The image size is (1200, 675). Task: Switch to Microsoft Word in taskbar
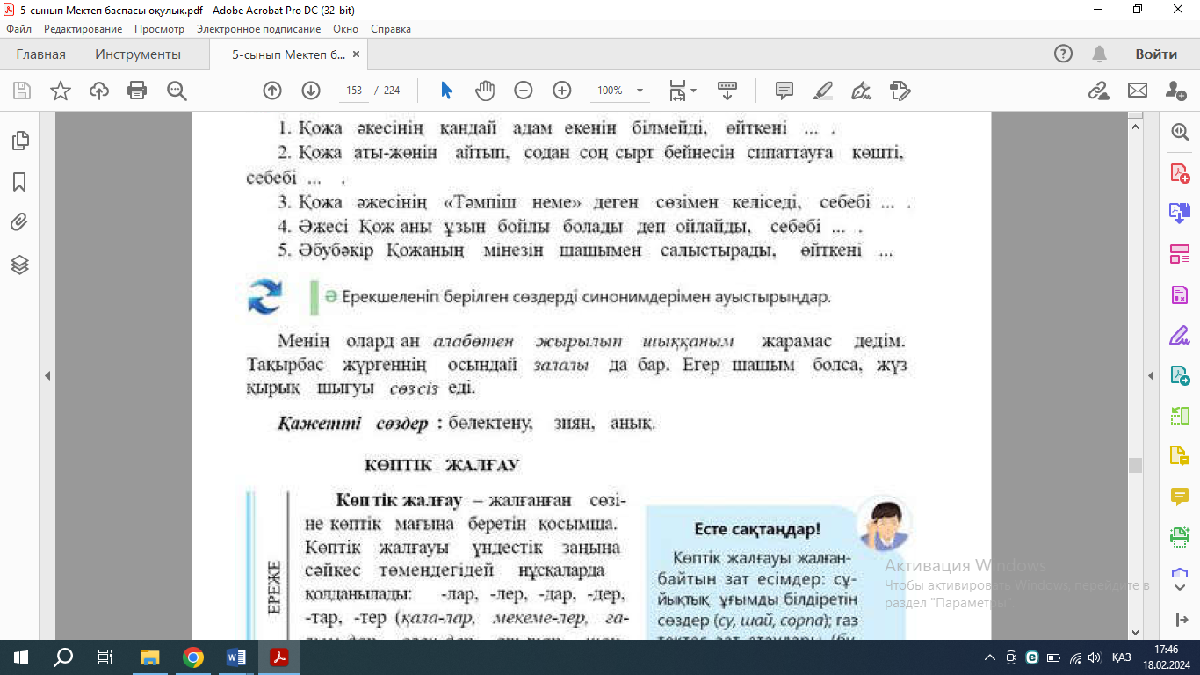point(236,657)
